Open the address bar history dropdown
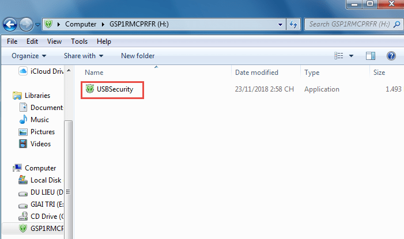Viewport: 404px width, 239px height. coord(280,24)
